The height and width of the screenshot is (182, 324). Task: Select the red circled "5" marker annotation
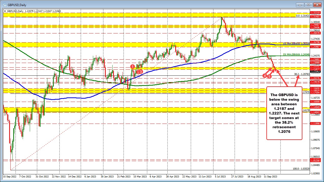269,76
